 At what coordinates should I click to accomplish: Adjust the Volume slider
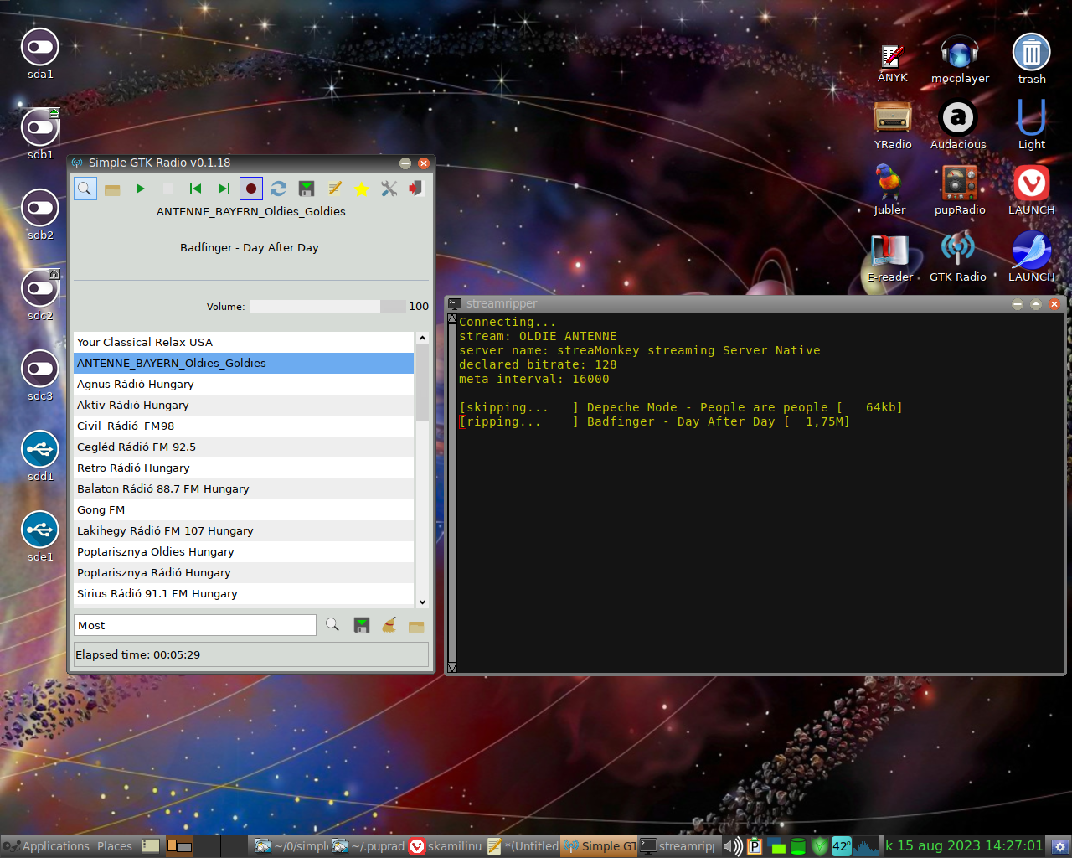click(328, 307)
